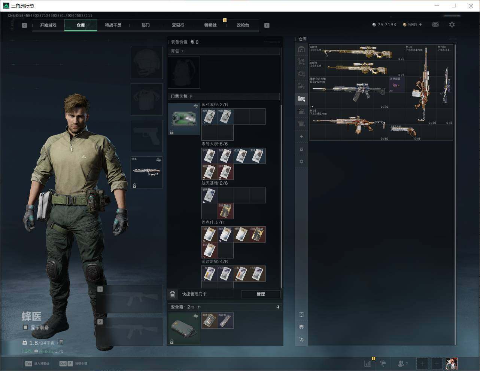
Task: Open the statistics bar chart icon
Action: [368, 364]
